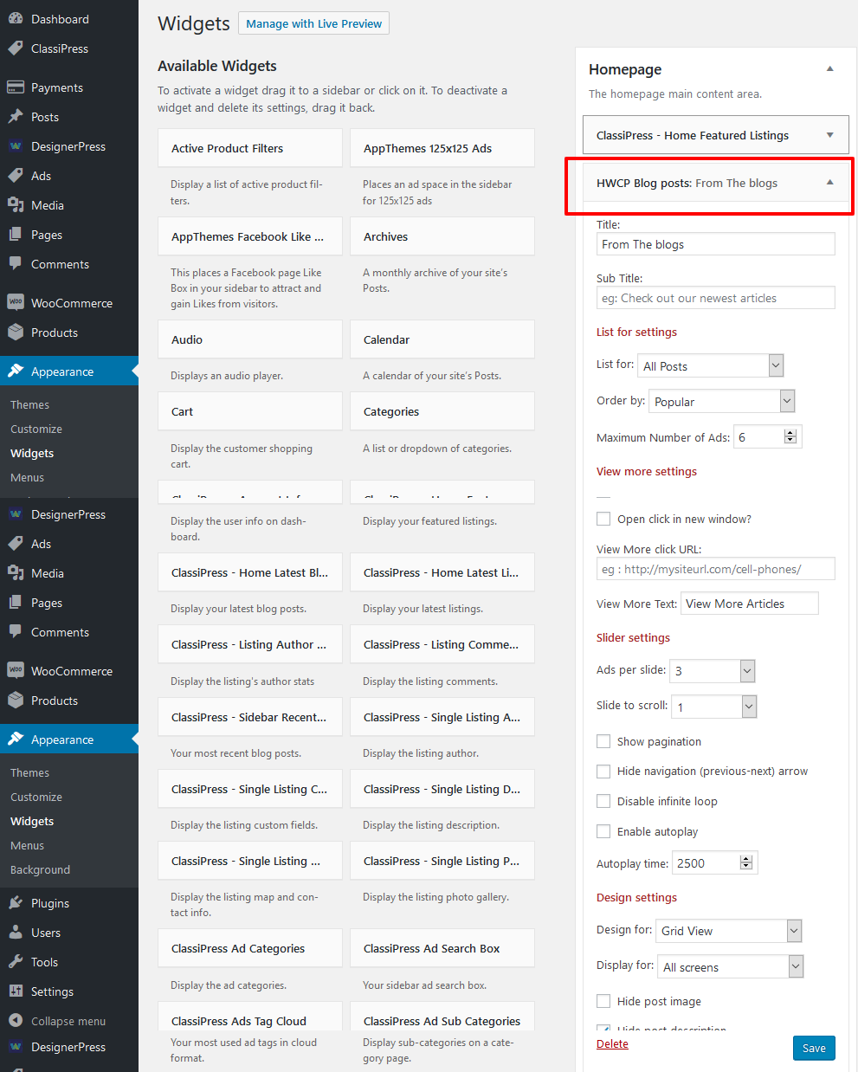Select the Active Product Filters widget
The height and width of the screenshot is (1072, 858).
click(250, 148)
